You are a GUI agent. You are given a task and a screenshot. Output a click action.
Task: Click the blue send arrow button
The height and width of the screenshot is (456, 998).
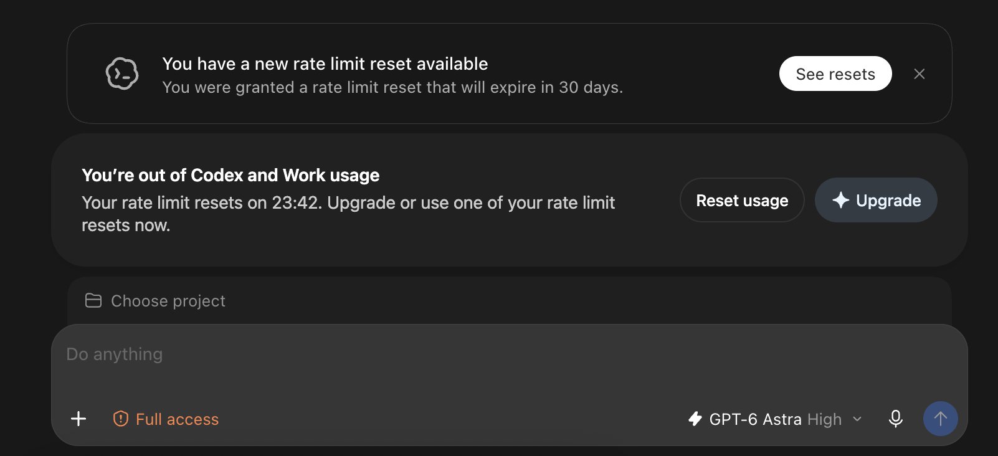pos(941,419)
